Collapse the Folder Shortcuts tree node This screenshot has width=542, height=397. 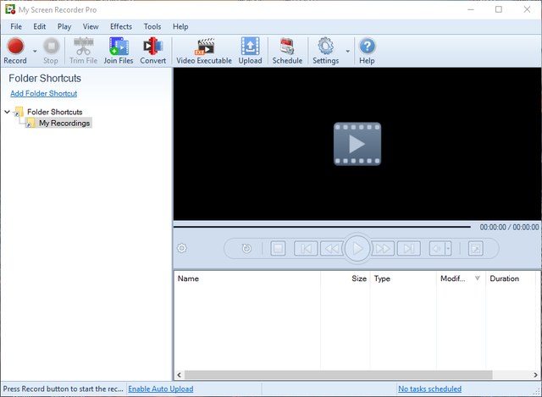coord(7,112)
